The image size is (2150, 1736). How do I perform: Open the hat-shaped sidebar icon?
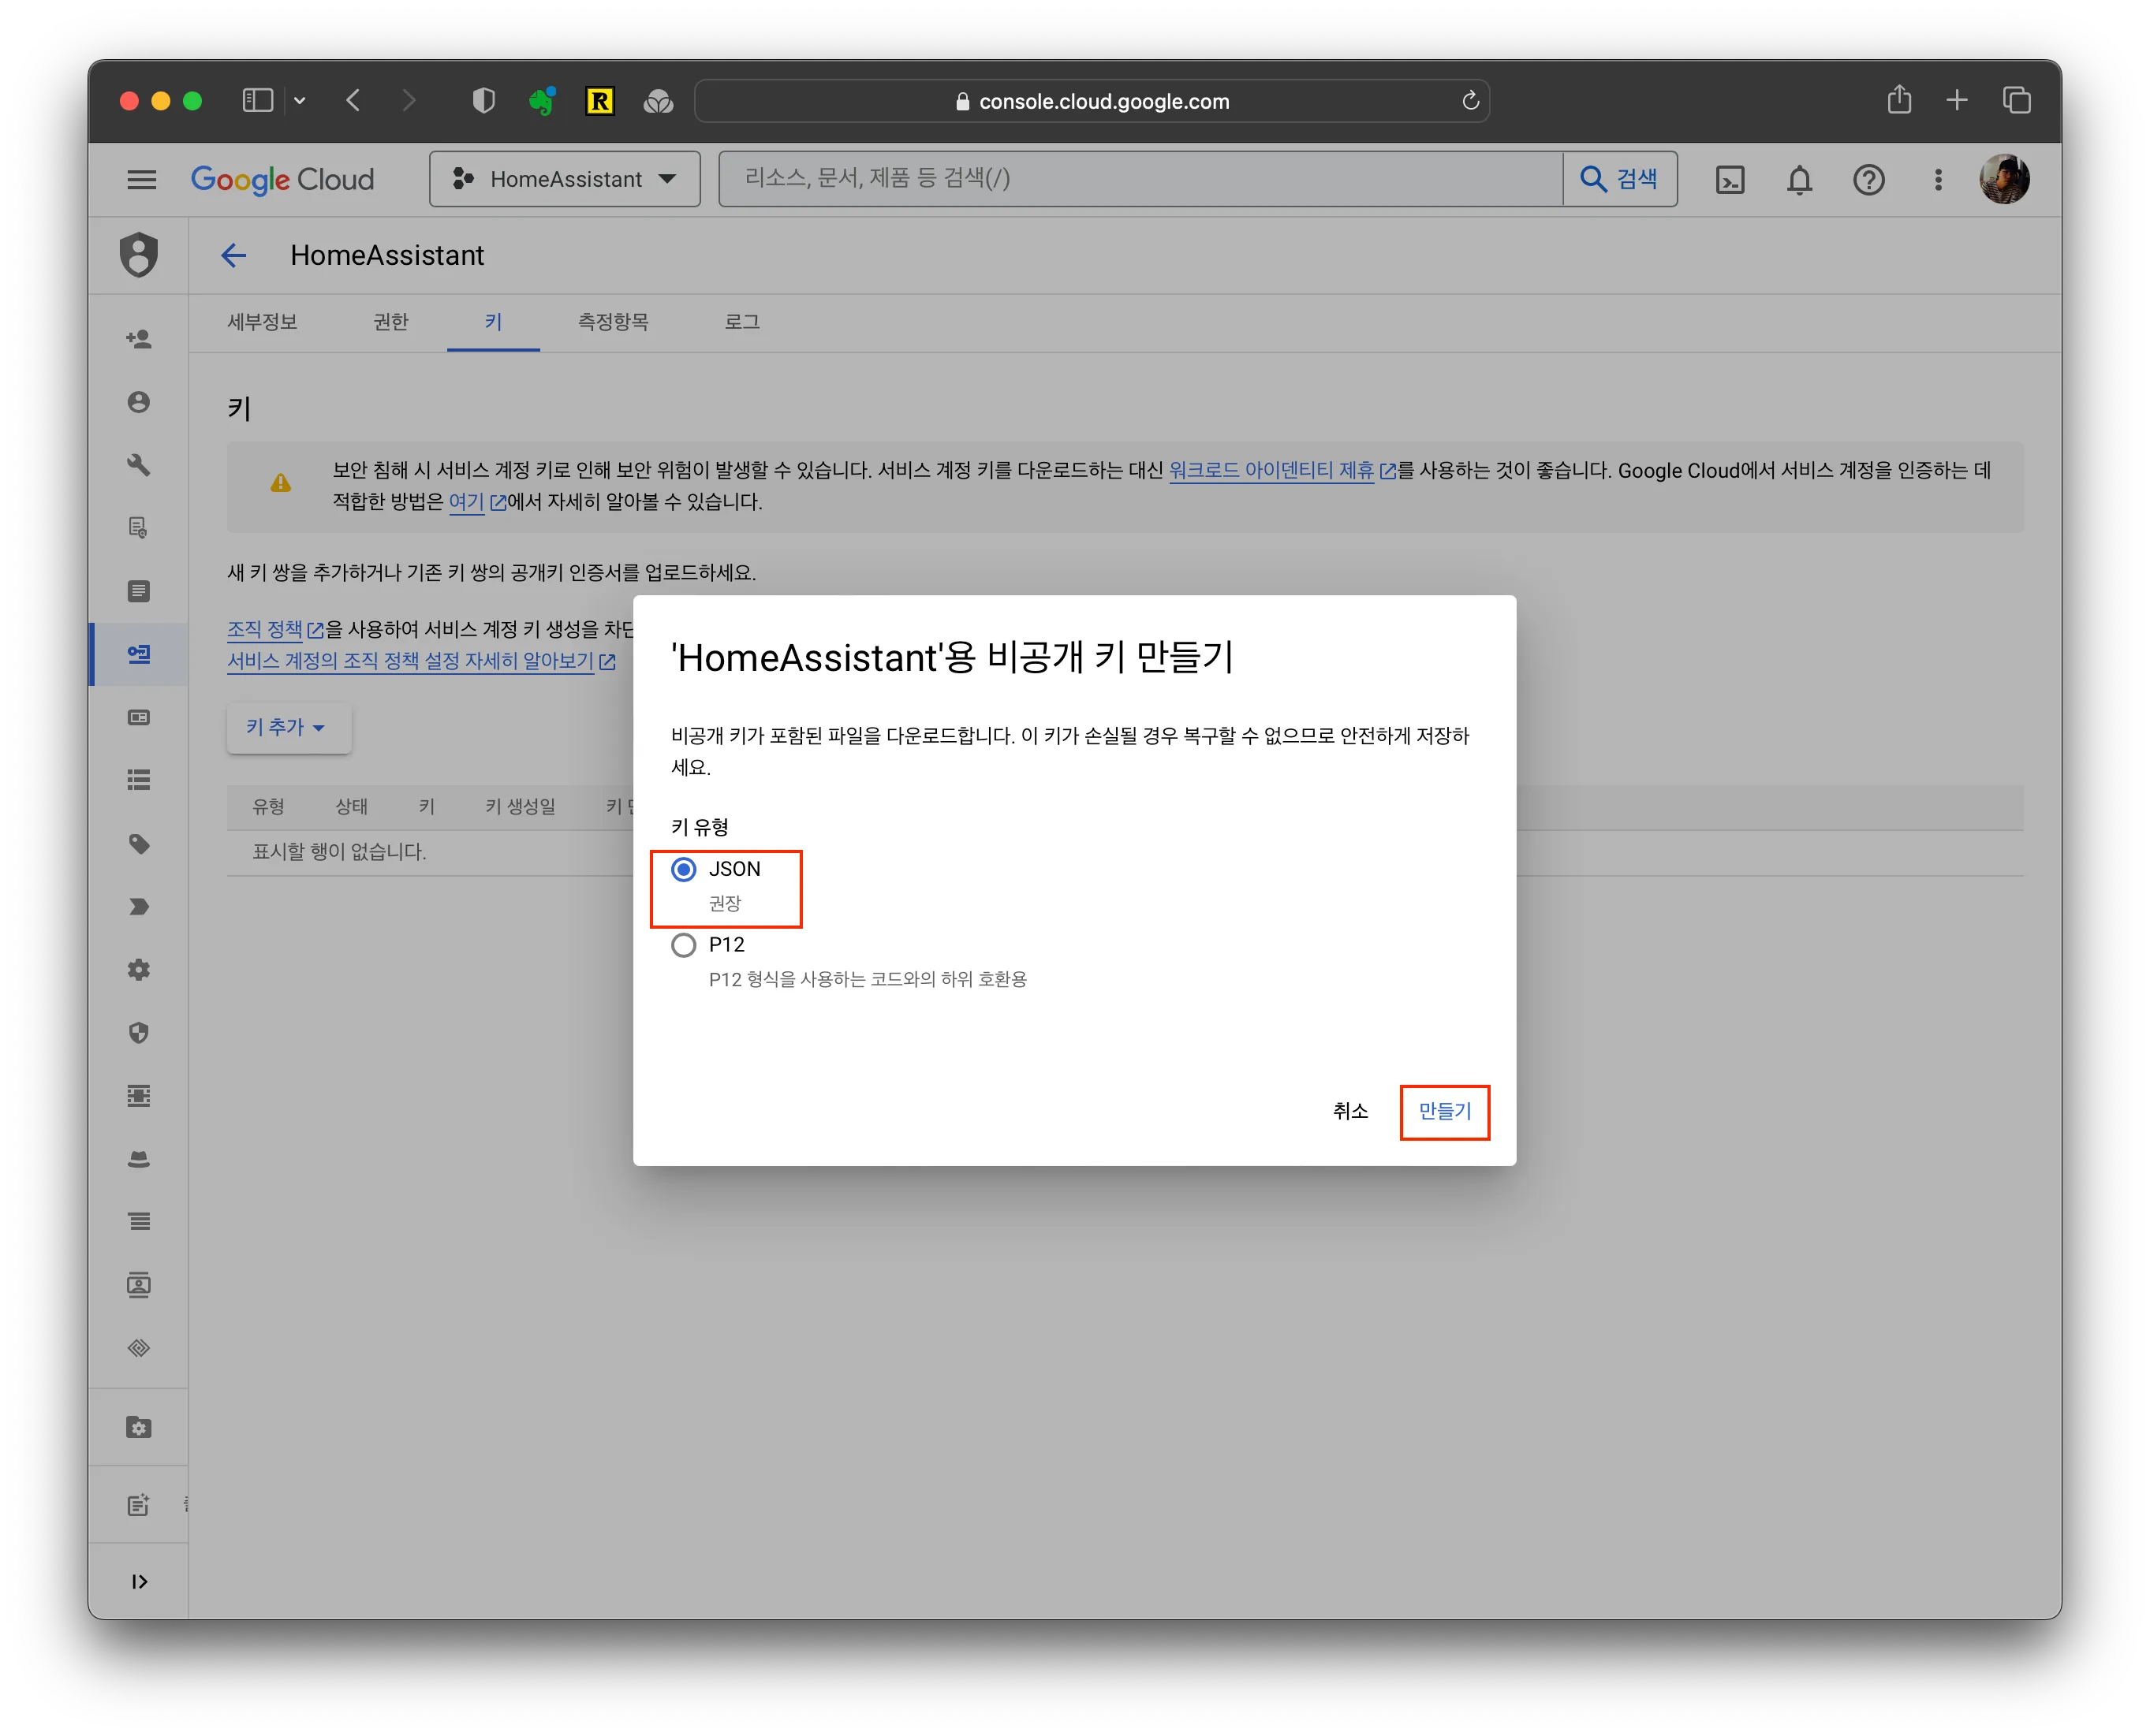coord(139,1159)
